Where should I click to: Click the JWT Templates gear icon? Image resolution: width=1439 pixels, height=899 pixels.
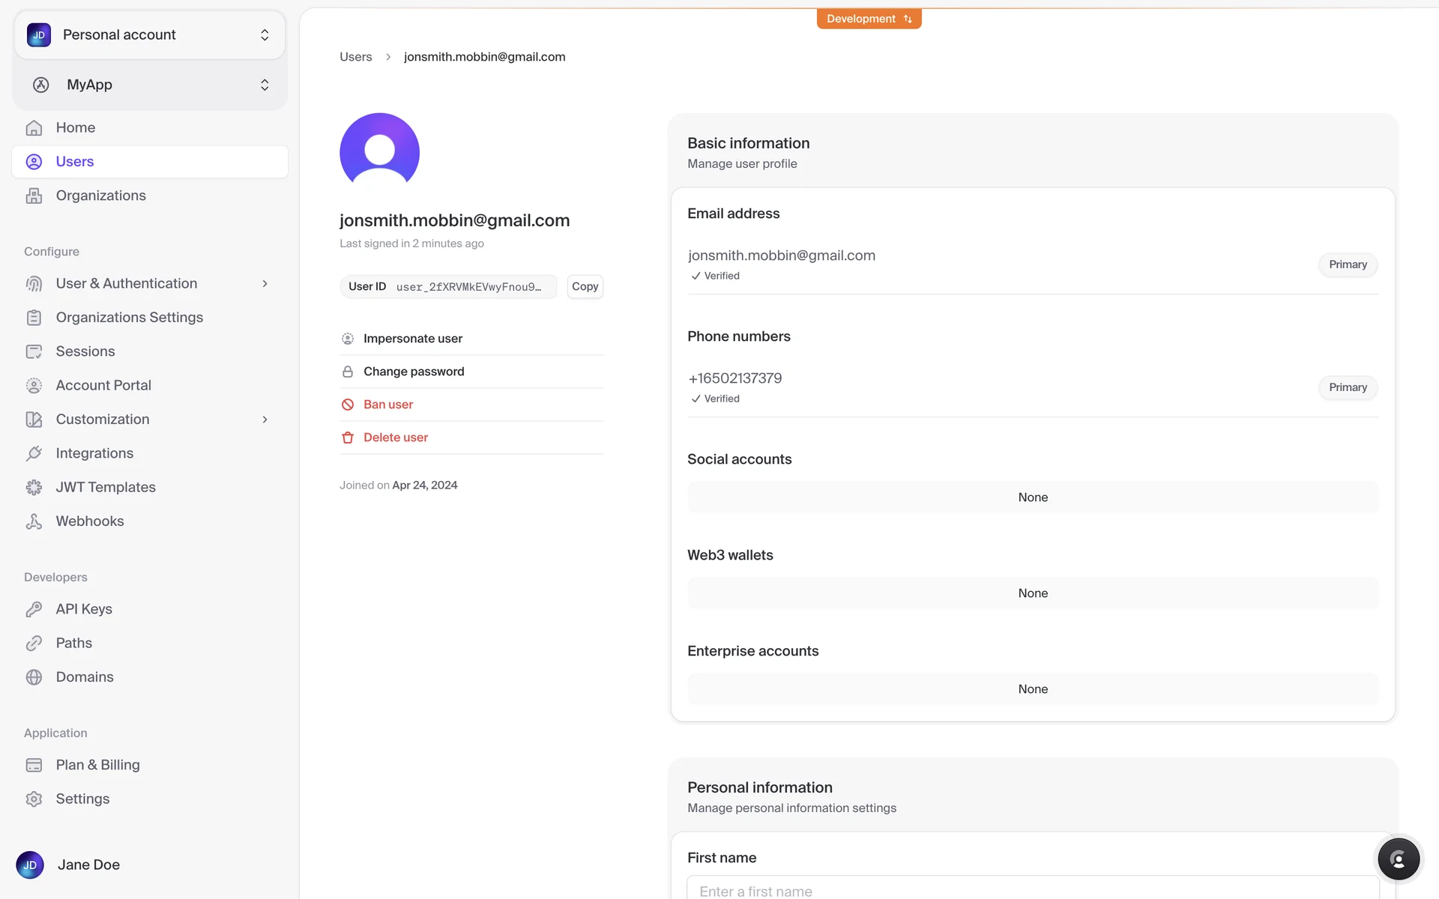point(34,488)
